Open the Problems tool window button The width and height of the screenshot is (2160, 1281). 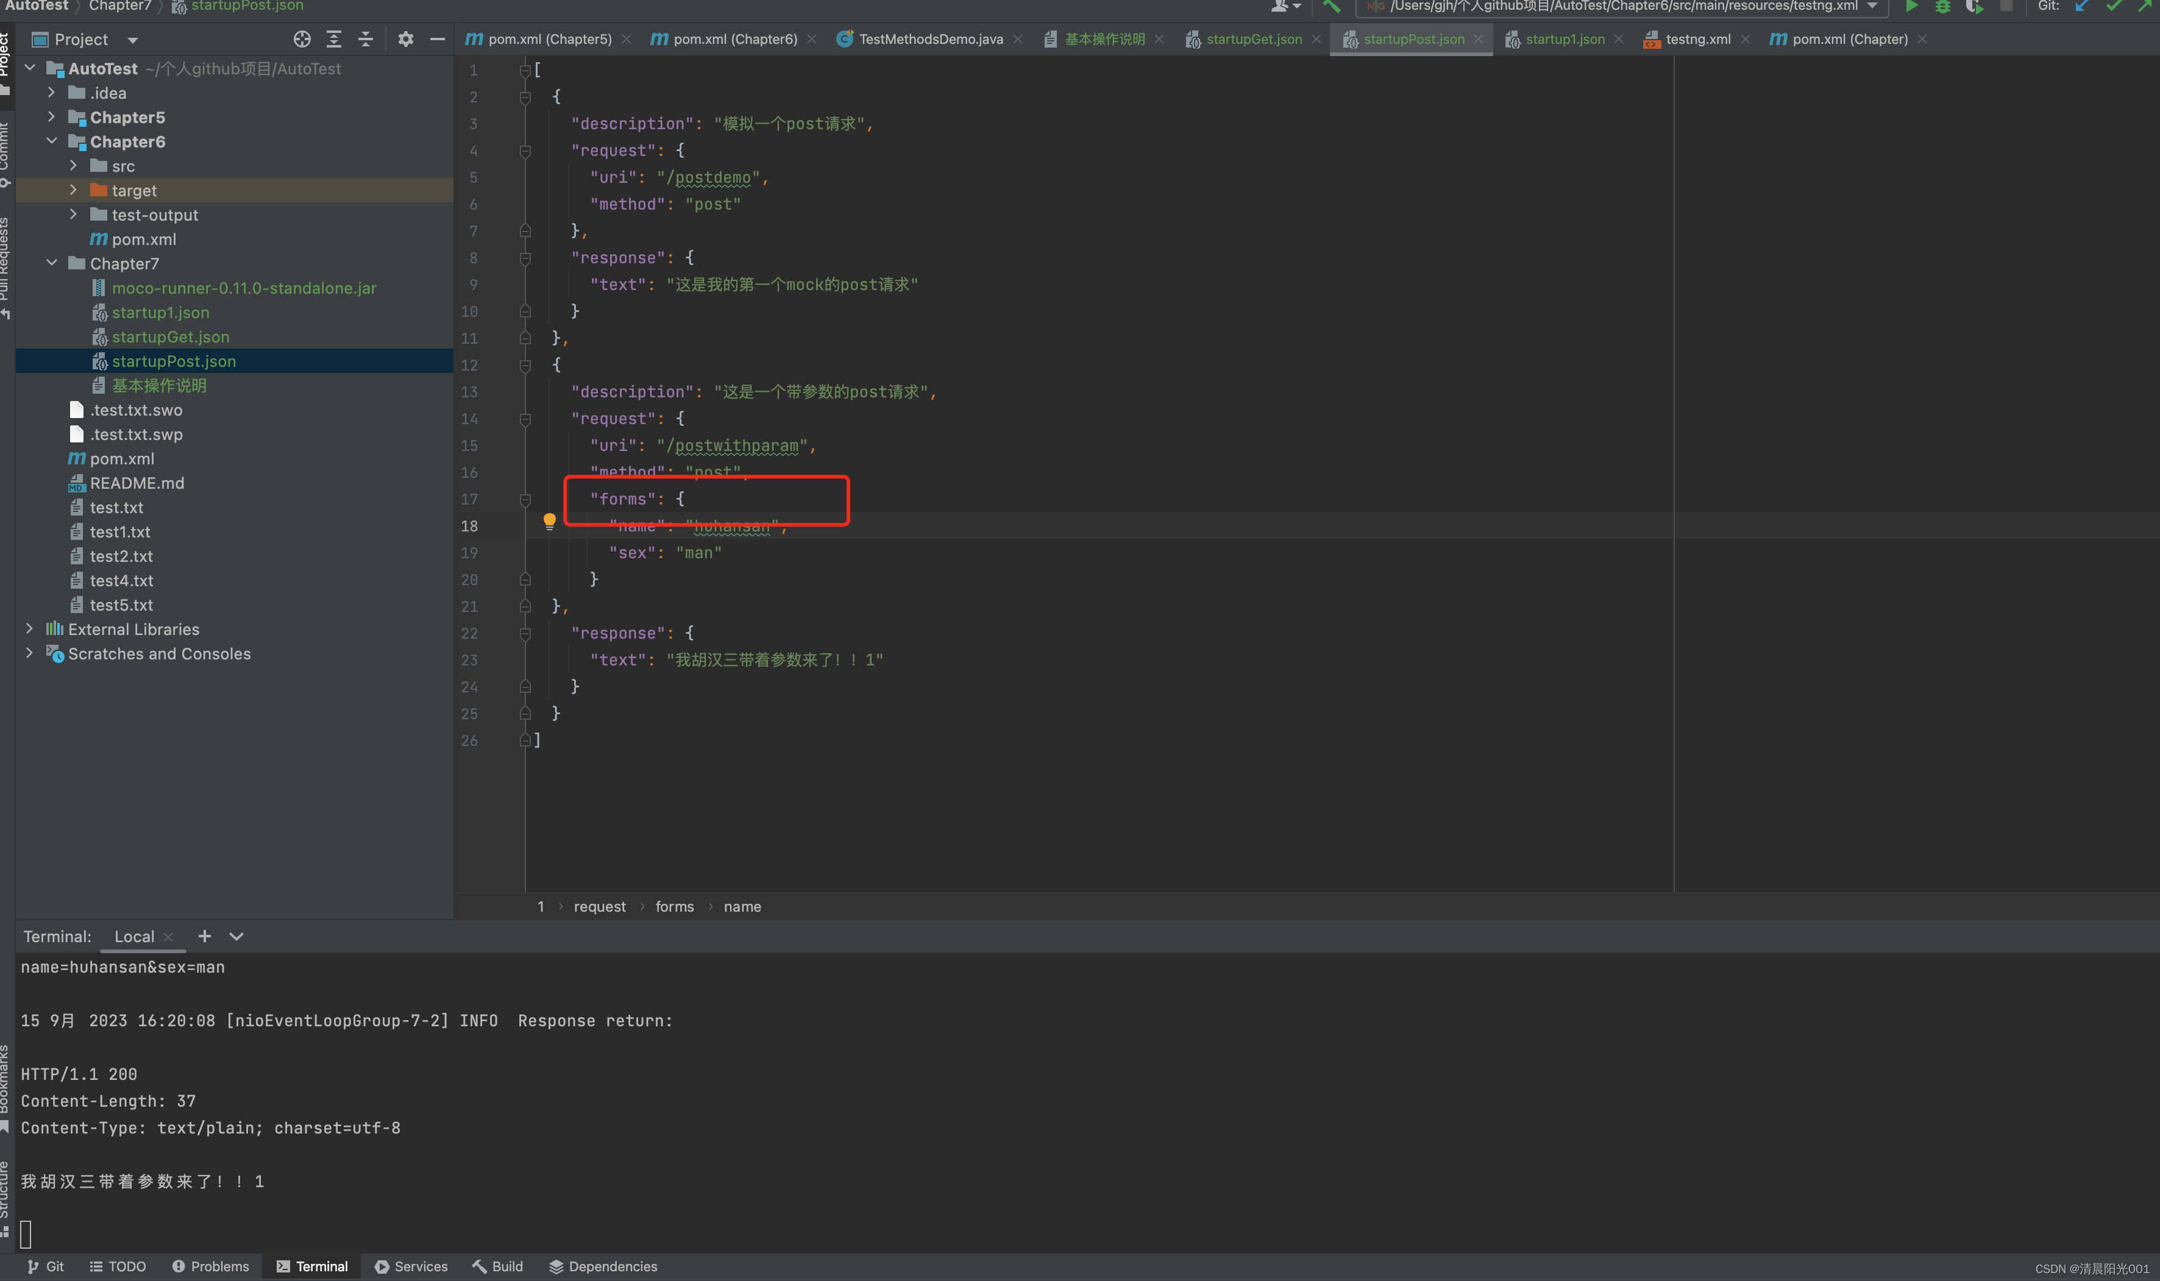tap(211, 1266)
